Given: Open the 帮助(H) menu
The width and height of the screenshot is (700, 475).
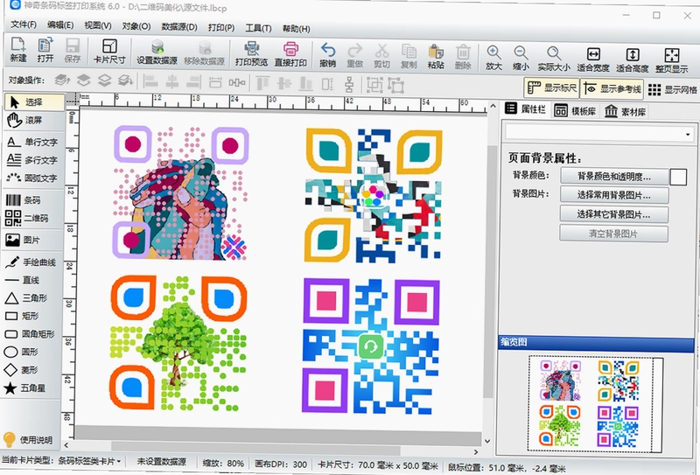Looking at the screenshot, I should pyautogui.click(x=296, y=29).
